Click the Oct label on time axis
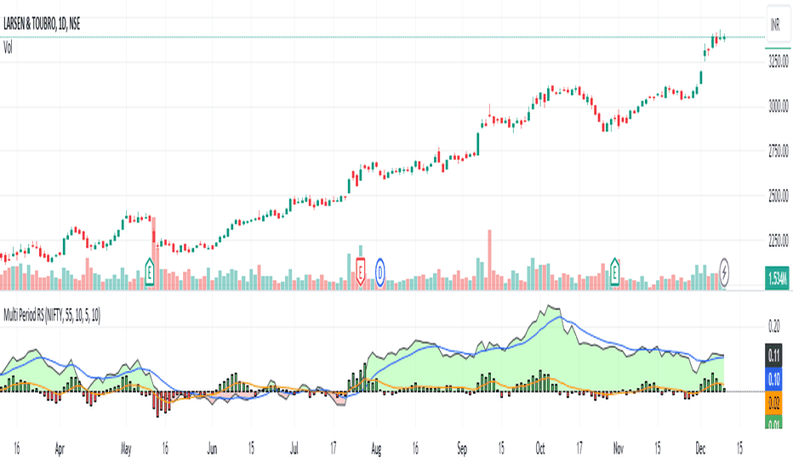This screenshot has height=468, width=793. (540, 448)
